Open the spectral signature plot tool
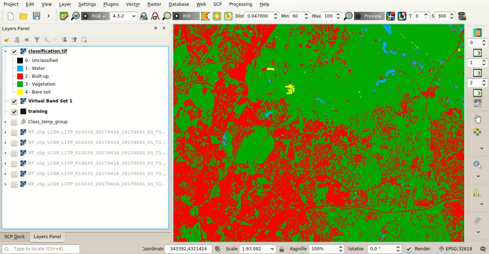 click(477, 193)
